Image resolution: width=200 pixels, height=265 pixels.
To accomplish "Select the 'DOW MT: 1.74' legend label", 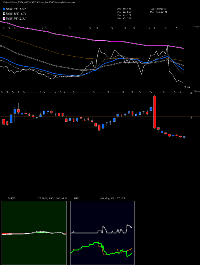I will tap(16, 14).
